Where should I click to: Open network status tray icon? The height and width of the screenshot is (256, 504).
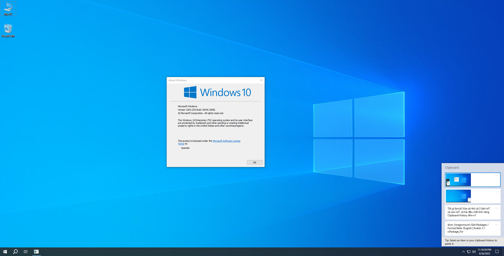click(x=469, y=252)
